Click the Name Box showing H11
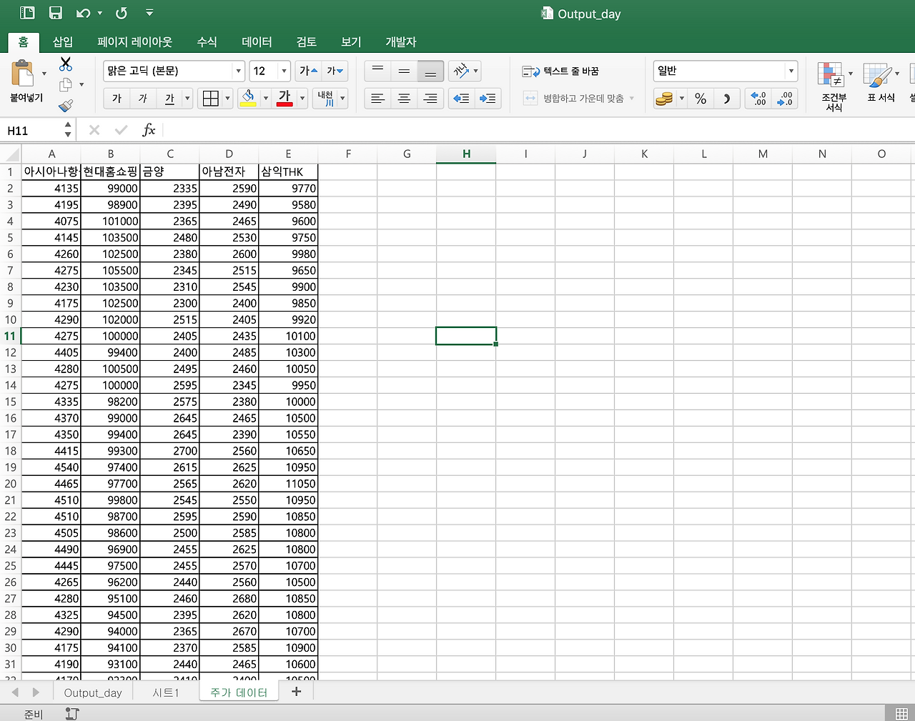 [32, 130]
